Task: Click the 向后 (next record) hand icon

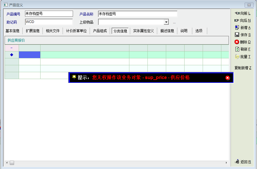Action: click(x=237, y=20)
